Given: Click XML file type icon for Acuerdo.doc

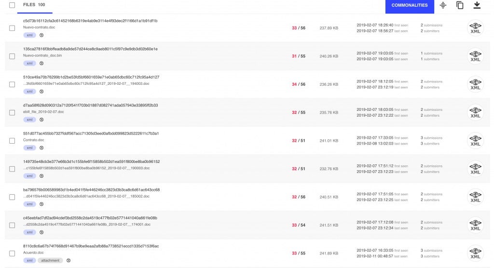Looking at the screenshot, I should coord(475,253).
